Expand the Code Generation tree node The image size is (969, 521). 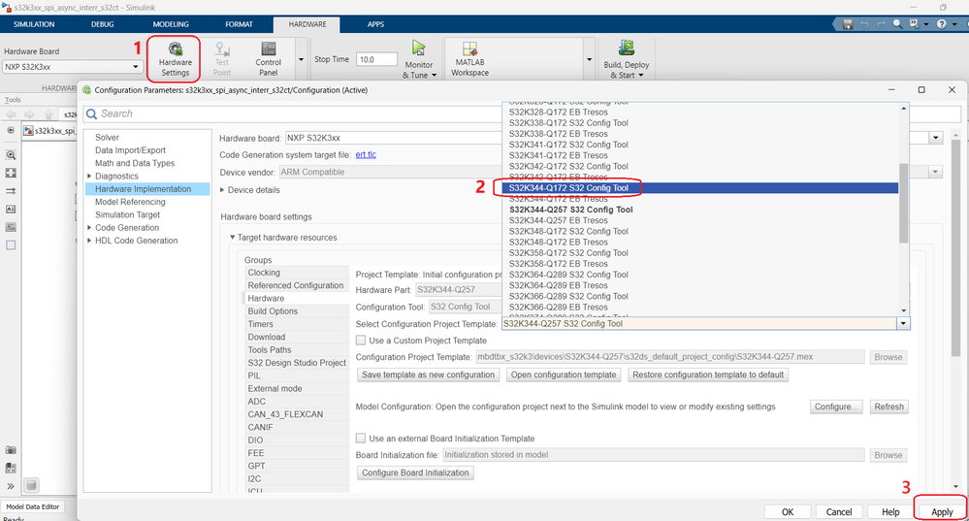(x=89, y=227)
